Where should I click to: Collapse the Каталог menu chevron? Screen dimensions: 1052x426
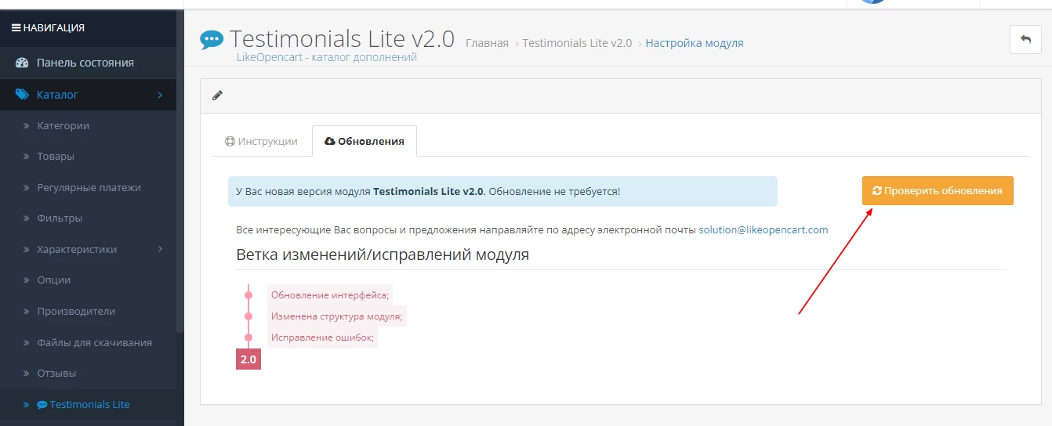tap(160, 95)
